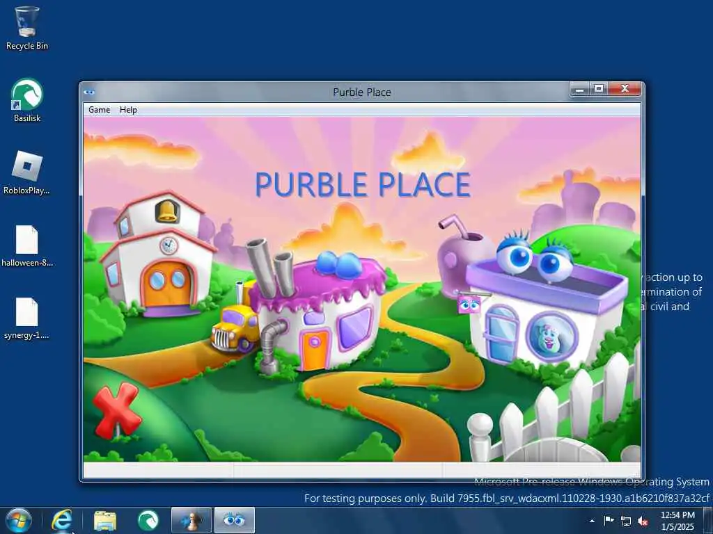Open the Windows Start orb

19,520
